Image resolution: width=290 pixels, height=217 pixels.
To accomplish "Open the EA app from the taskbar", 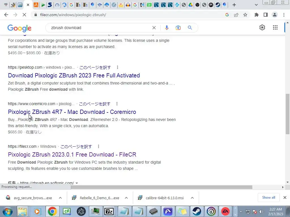I will (225, 211).
